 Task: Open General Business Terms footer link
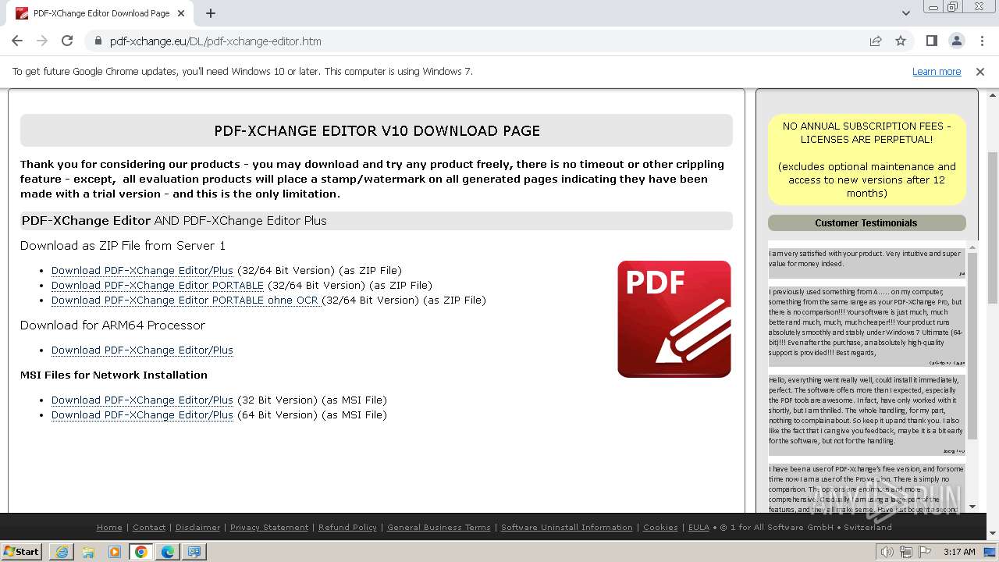point(439,527)
